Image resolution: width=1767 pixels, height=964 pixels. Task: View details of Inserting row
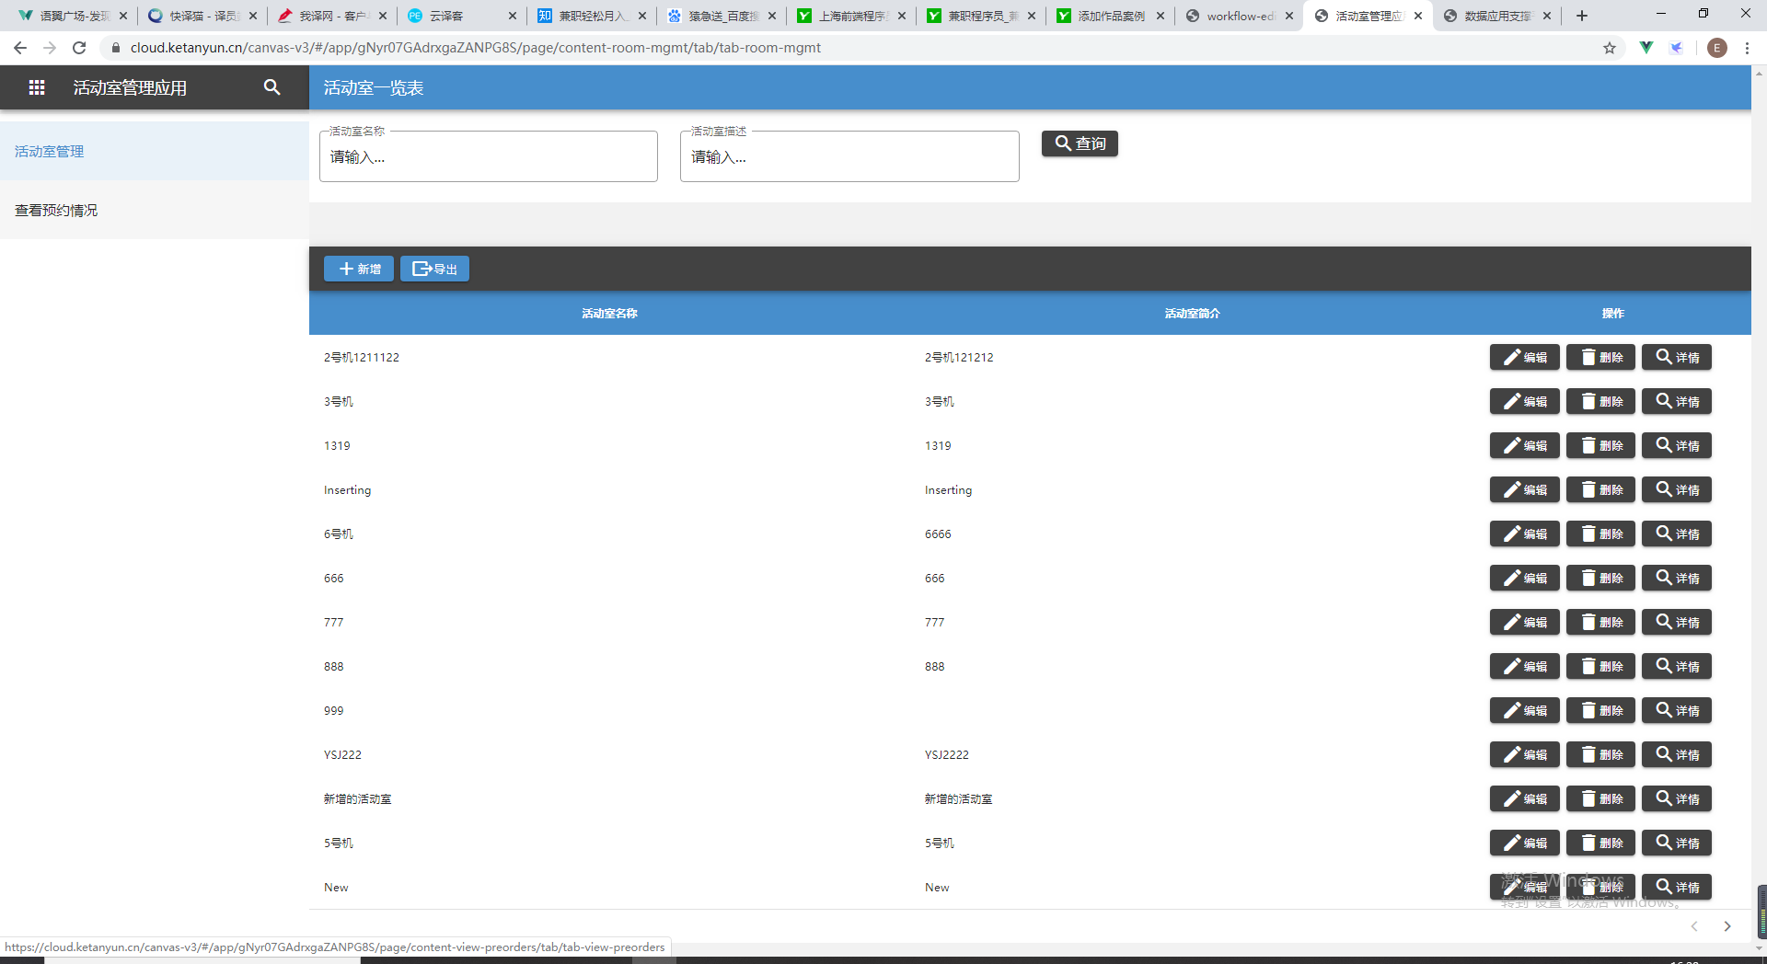[1677, 489]
